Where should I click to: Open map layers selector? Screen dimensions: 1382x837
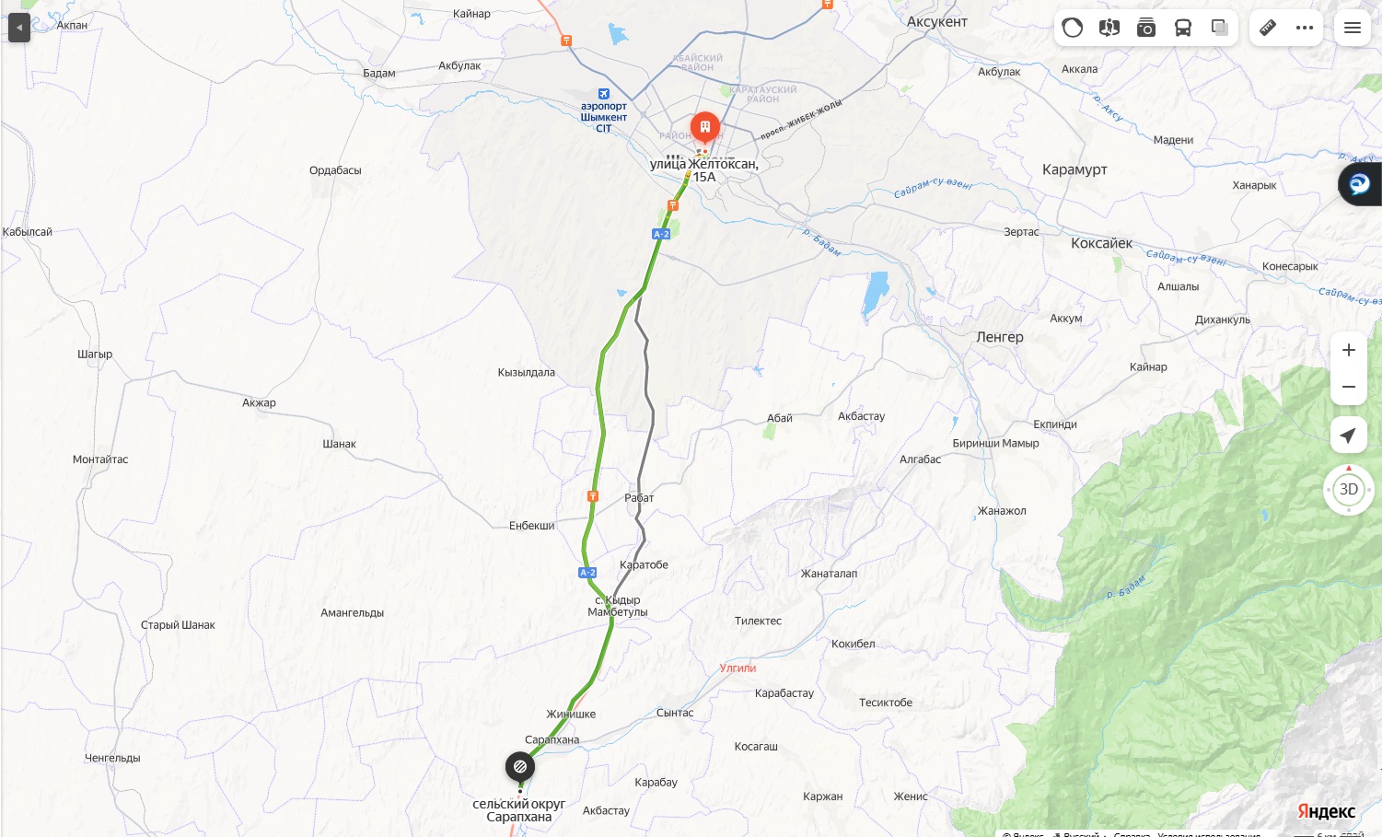tap(1220, 28)
